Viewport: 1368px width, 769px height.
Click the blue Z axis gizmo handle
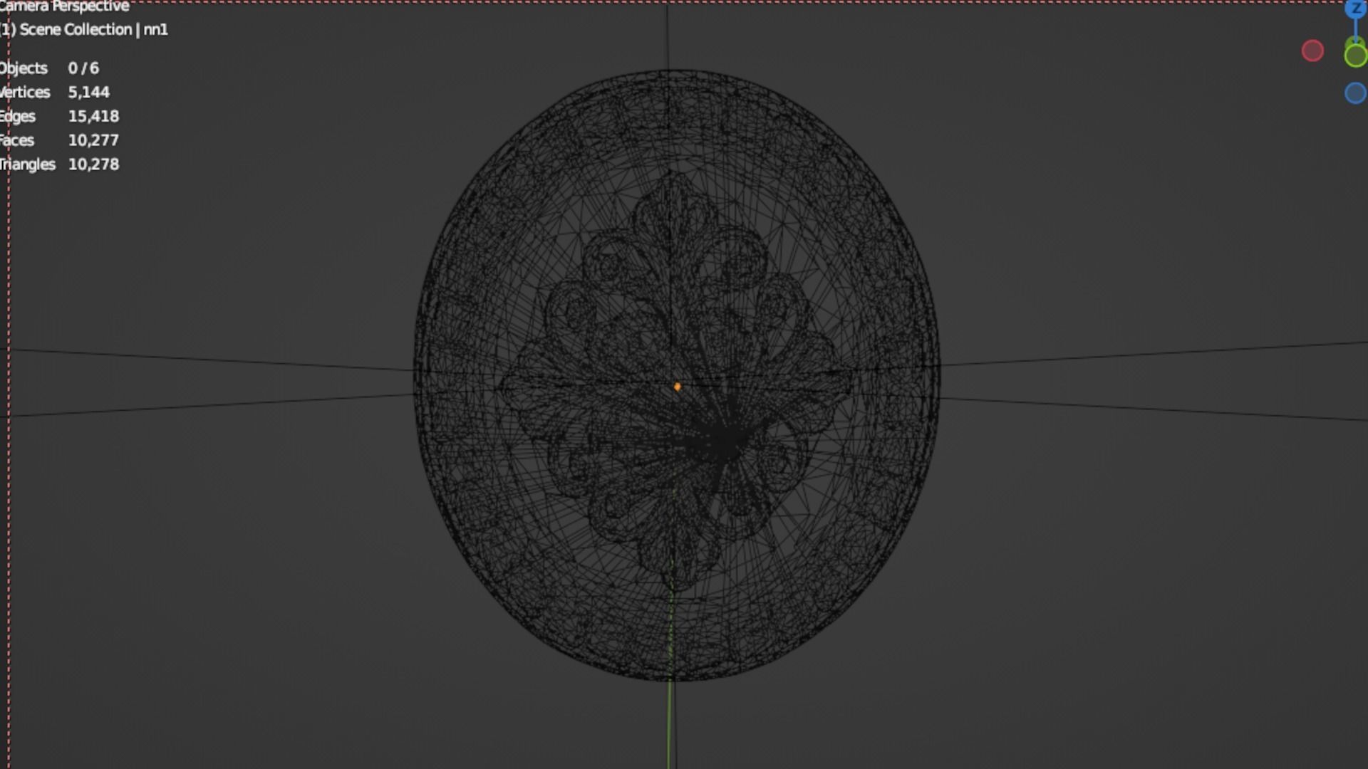[x=1355, y=9]
